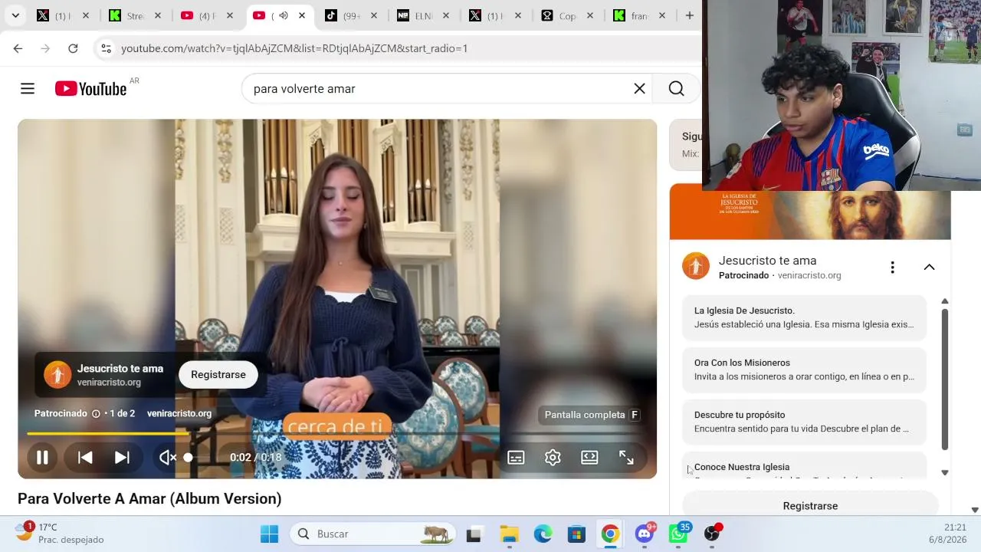Click the Jesucristo te ama overlay logo

pyautogui.click(x=57, y=375)
